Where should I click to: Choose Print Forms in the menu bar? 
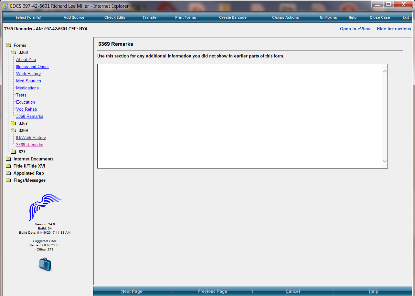point(186,17)
